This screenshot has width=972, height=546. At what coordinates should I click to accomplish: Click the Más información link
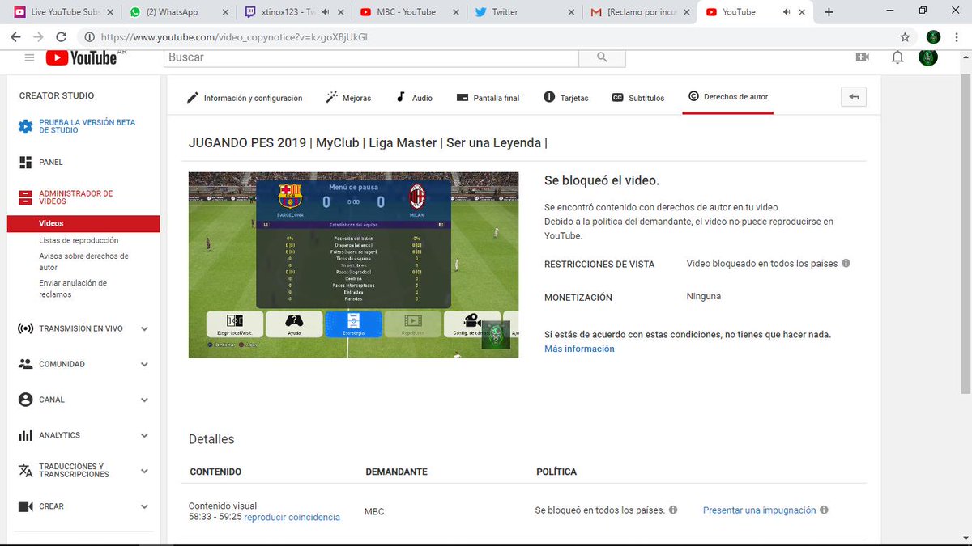[x=579, y=349]
